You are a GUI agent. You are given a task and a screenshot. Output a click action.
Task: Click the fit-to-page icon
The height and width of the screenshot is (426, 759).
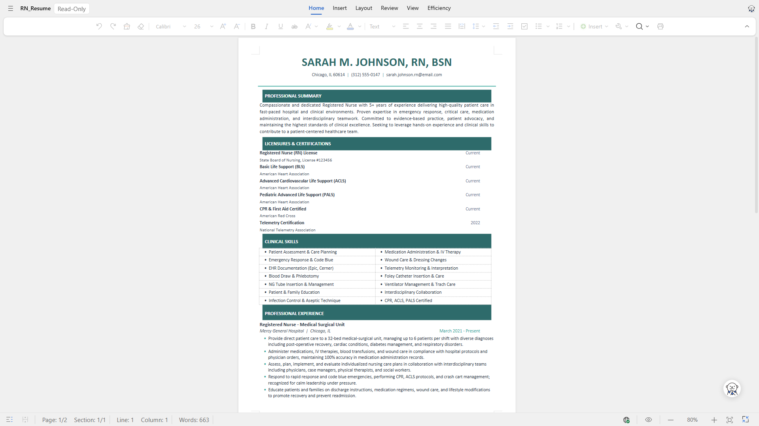730,420
